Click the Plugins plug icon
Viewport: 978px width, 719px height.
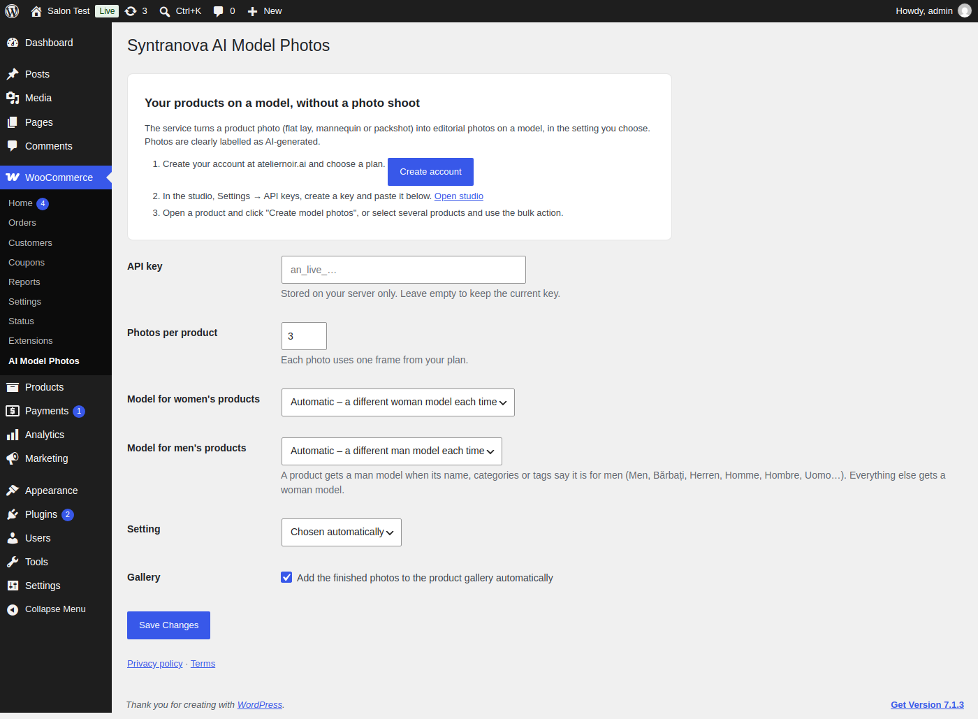pyautogui.click(x=13, y=514)
